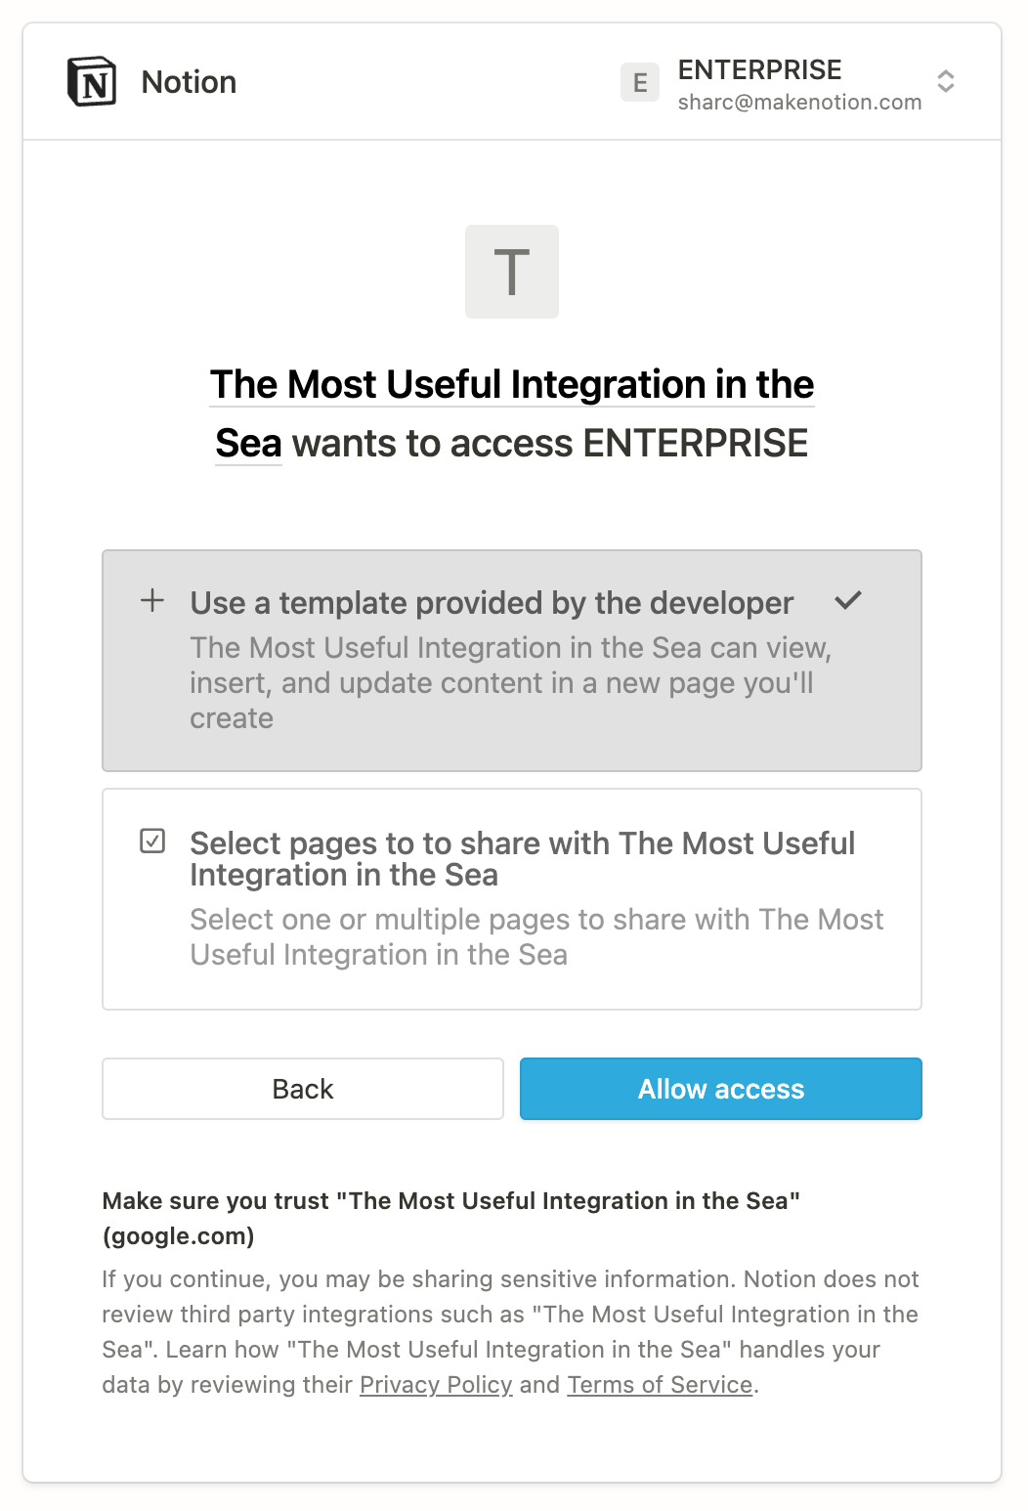The image size is (1028, 1511).
Task: Click the ENTERPRISE workspace avatar letter E
Action: [640, 82]
